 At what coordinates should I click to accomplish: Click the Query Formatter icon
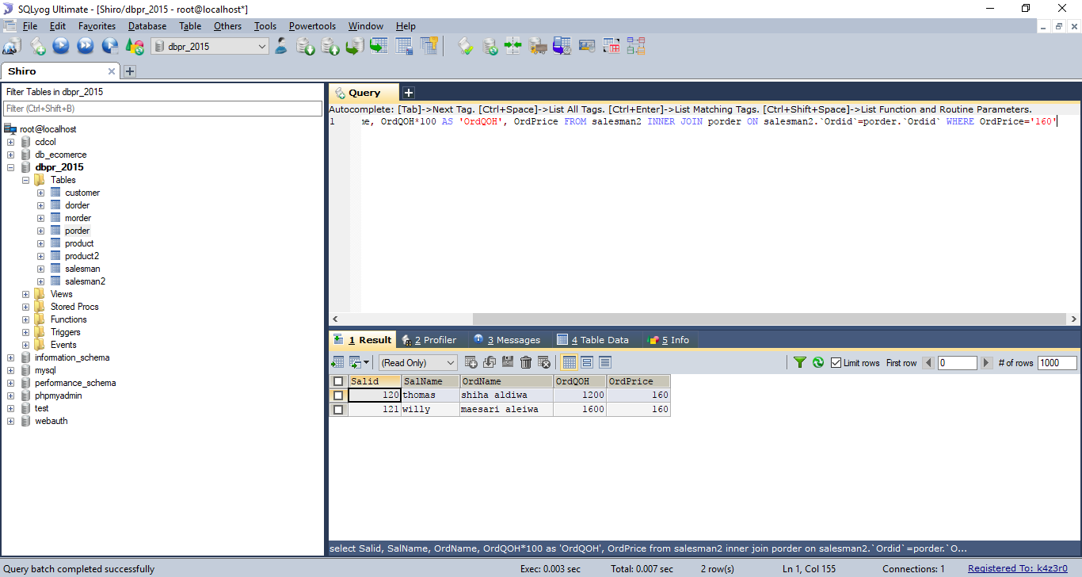[466, 46]
